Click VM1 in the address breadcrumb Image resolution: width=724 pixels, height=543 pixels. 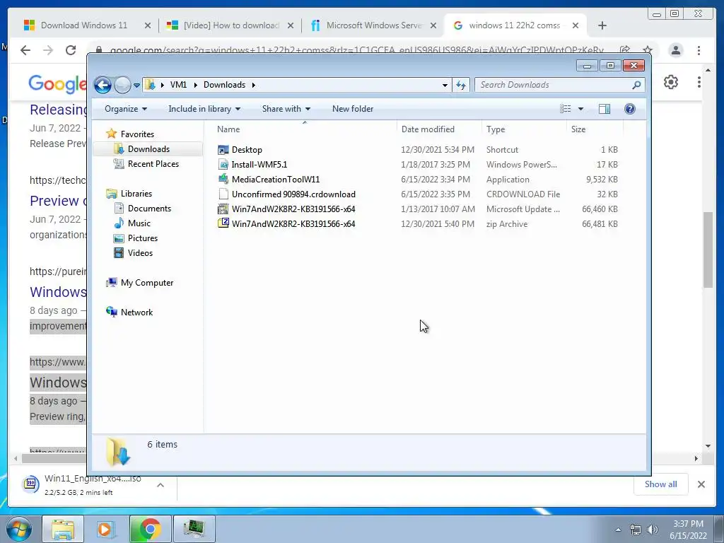(x=178, y=85)
